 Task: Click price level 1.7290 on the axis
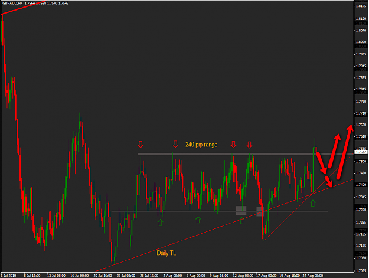tap(361, 210)
